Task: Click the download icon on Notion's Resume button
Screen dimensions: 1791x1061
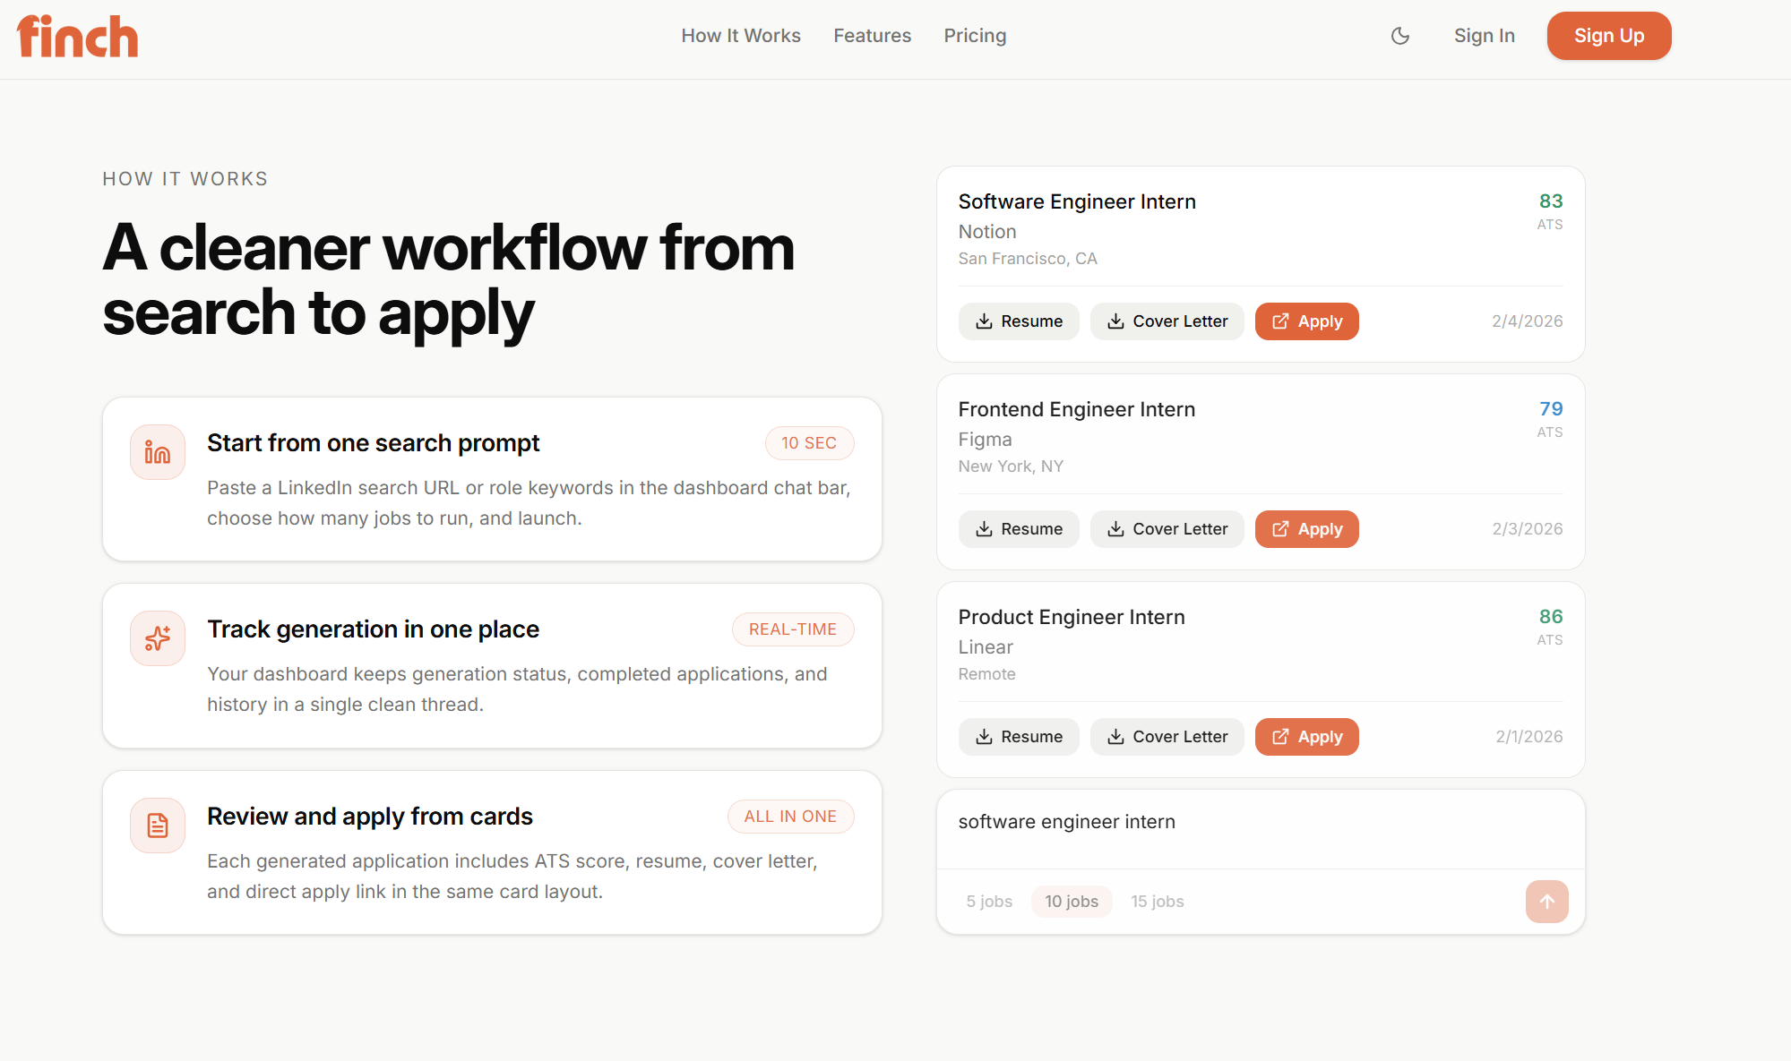Action: click(x=985, y=321)
